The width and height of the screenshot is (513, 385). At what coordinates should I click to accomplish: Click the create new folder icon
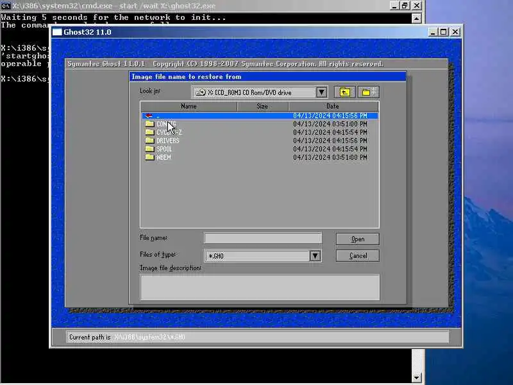(x=368, y=92)
